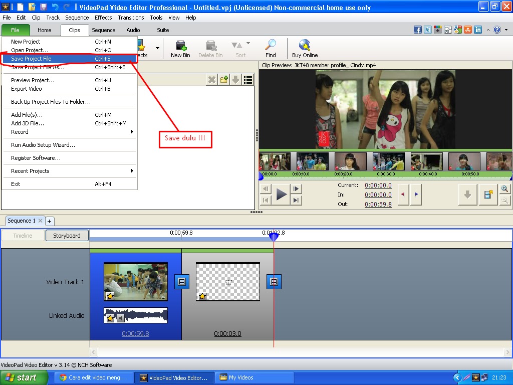Step back one frame in preview
This screenshot has width=513, height=385.
(266, 188)
